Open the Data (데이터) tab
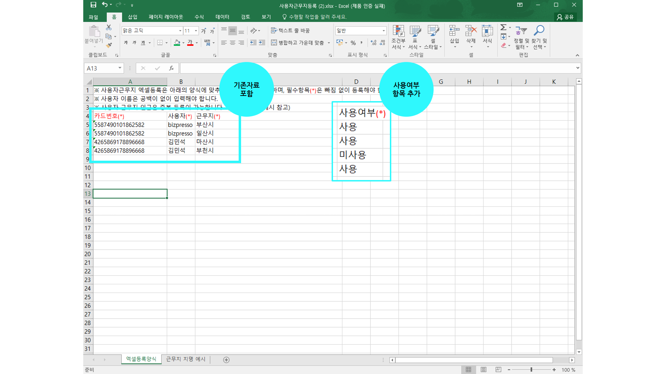Viewport: 666px width, 374px height. click(x=222, y=17)
